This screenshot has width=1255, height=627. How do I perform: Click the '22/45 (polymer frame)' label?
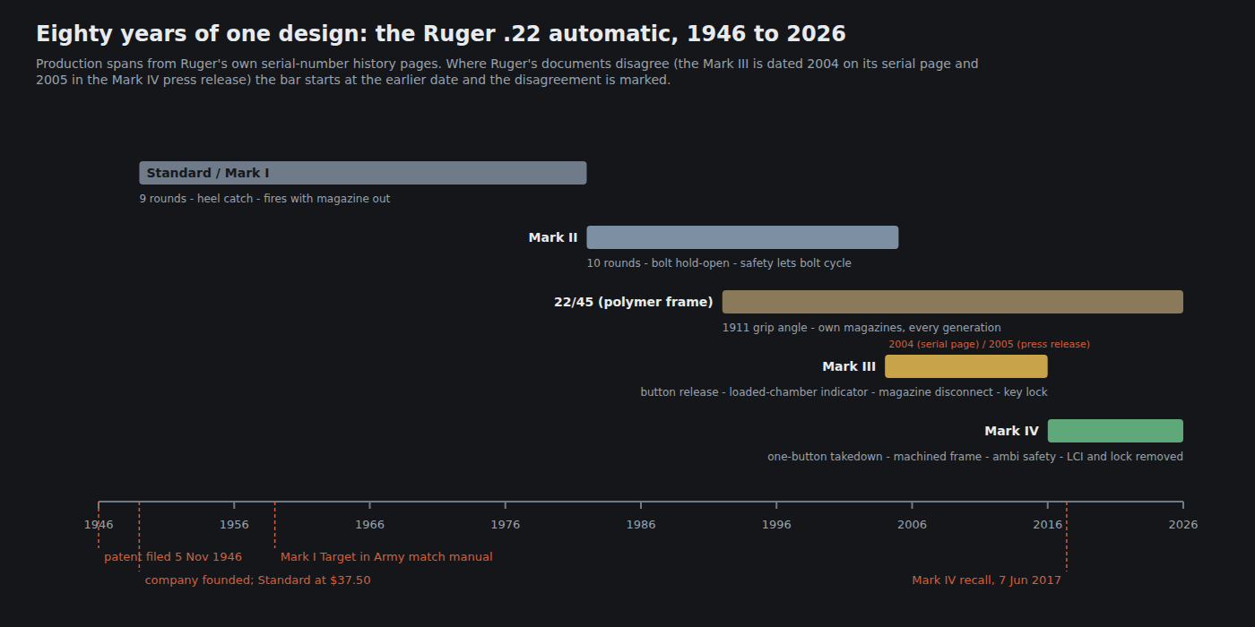click(x=634, y=302)
